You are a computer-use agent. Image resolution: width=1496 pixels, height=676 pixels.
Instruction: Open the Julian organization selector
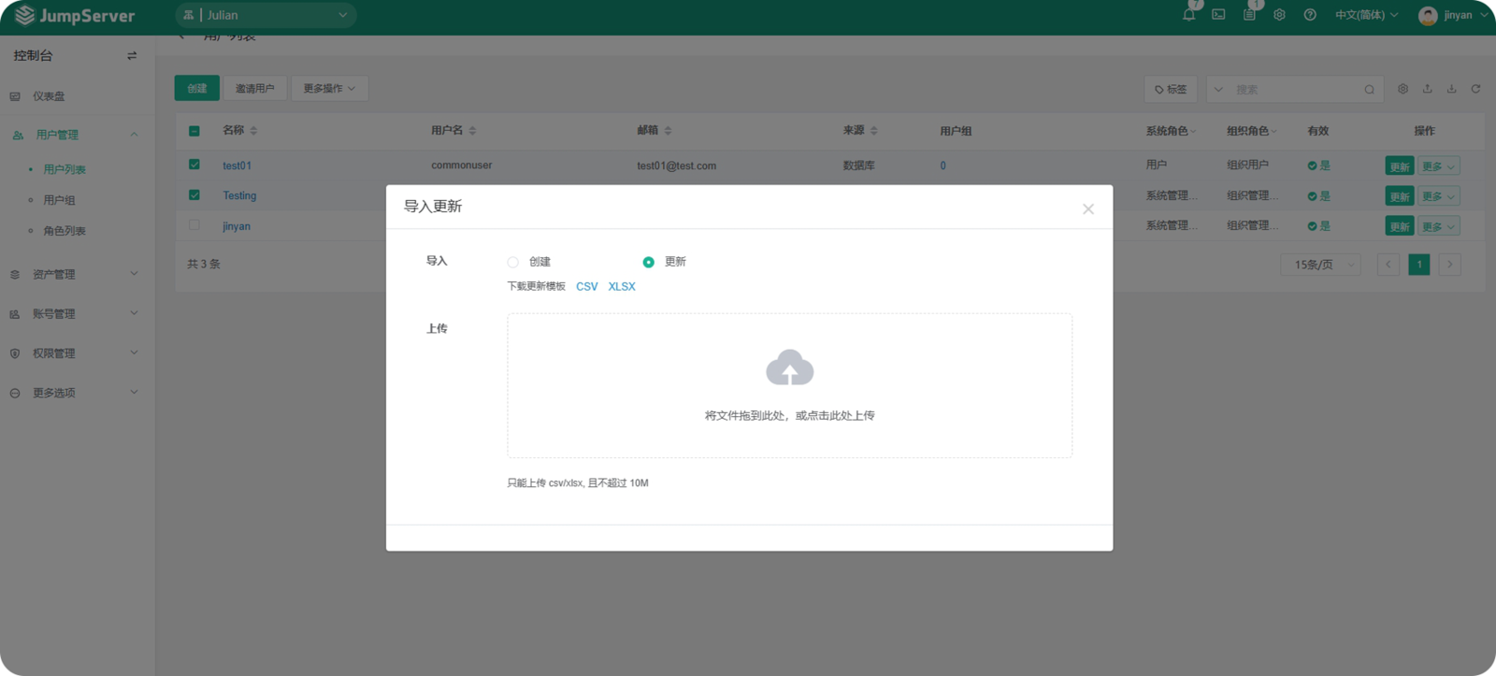pos(266,15)
